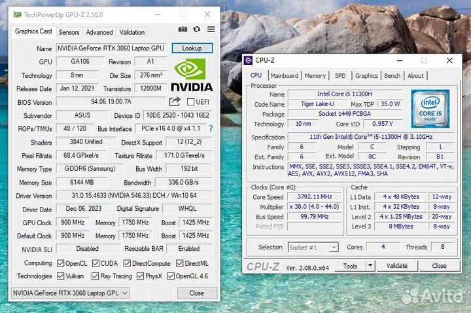The image size is (471, 313).
Task: Click the GPU-Z refresh icon
Action: tap(197, 29)
